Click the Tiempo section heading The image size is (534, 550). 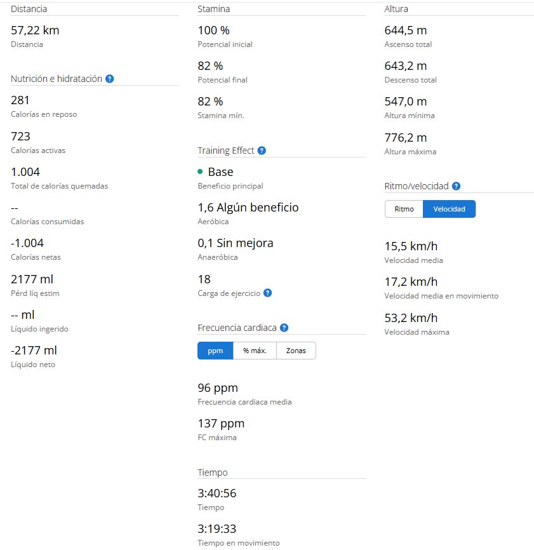[213, 473]
